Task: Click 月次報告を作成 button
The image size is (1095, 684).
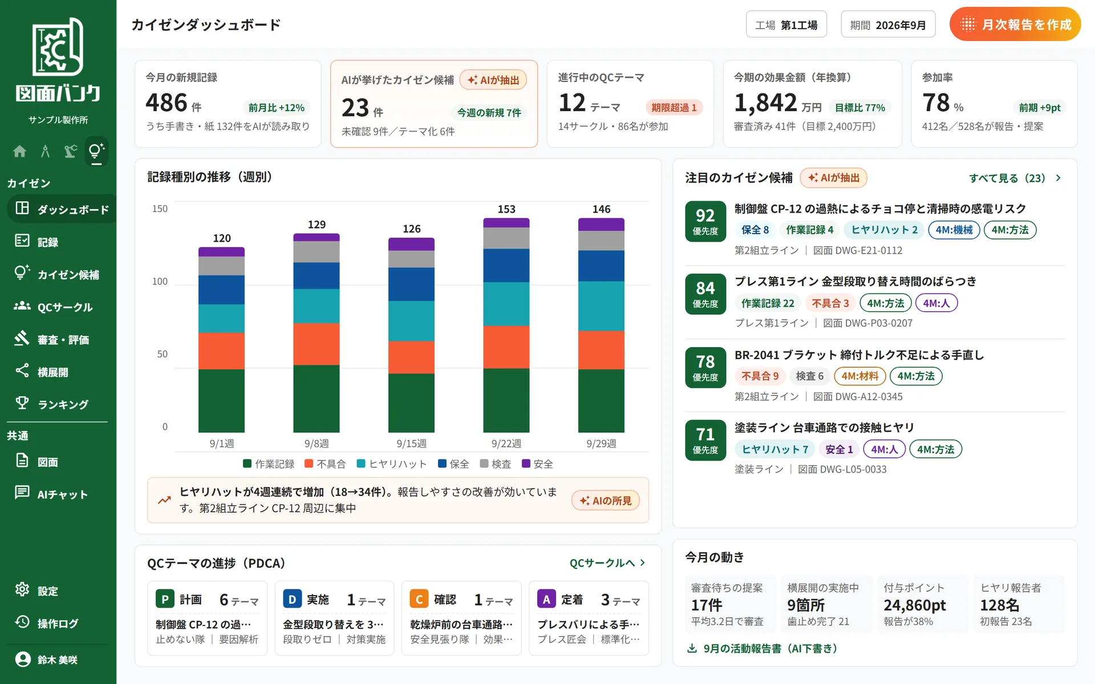Action: click(1015, 25)
